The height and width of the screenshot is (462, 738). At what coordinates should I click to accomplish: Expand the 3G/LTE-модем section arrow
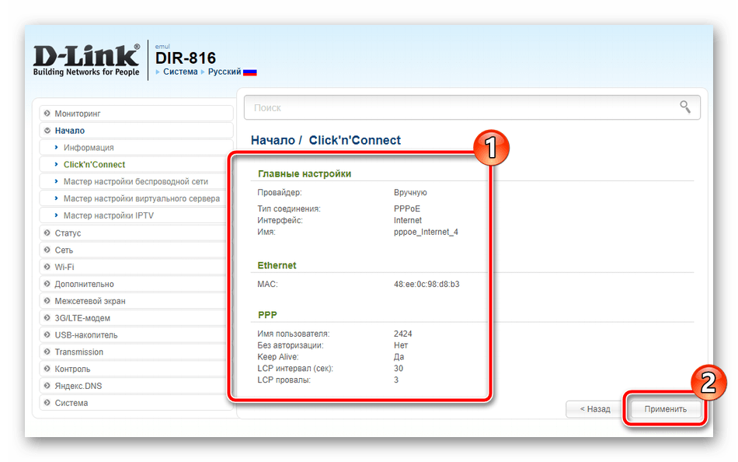click(47, 318)
